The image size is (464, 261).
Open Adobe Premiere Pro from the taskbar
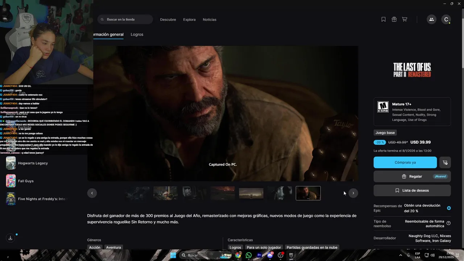point(259,255)
